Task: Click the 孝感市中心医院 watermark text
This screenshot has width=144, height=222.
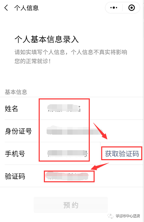Action: [x=127, y=216]
